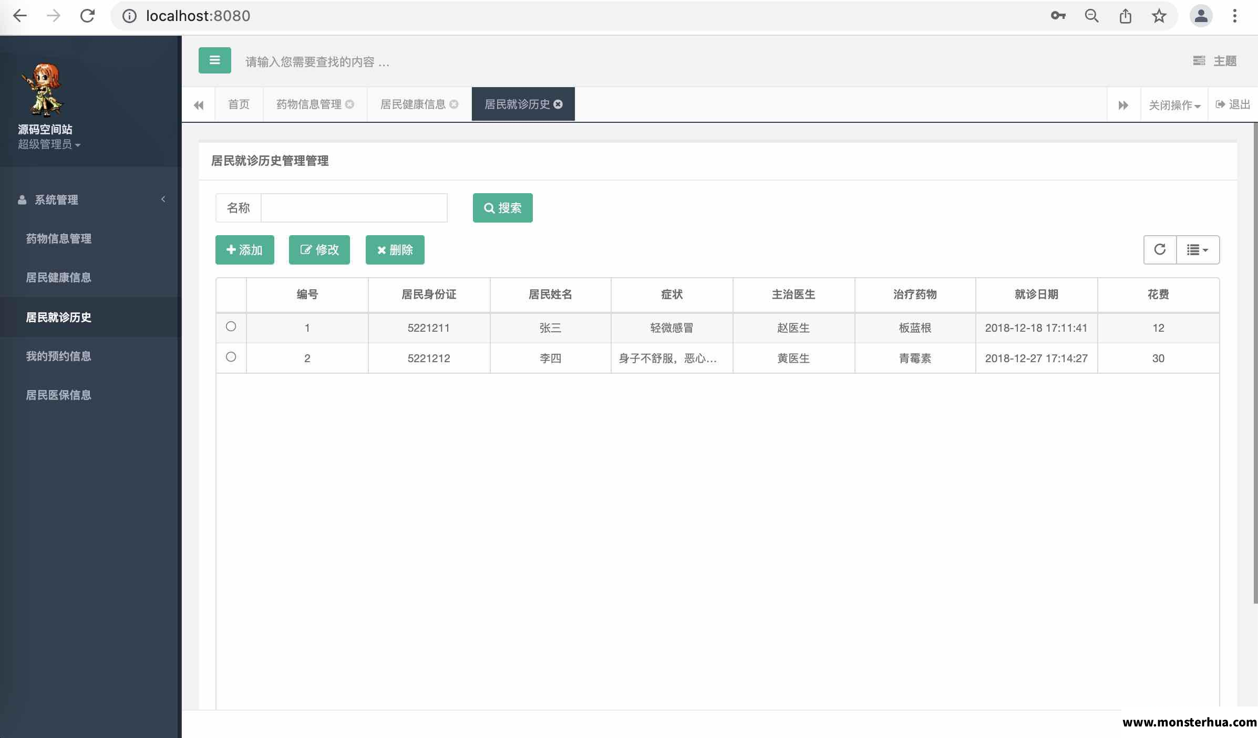Viewport: 1258px width, 738px height.
Task: Click the 主治医生 column header
Action: (793, 294)
